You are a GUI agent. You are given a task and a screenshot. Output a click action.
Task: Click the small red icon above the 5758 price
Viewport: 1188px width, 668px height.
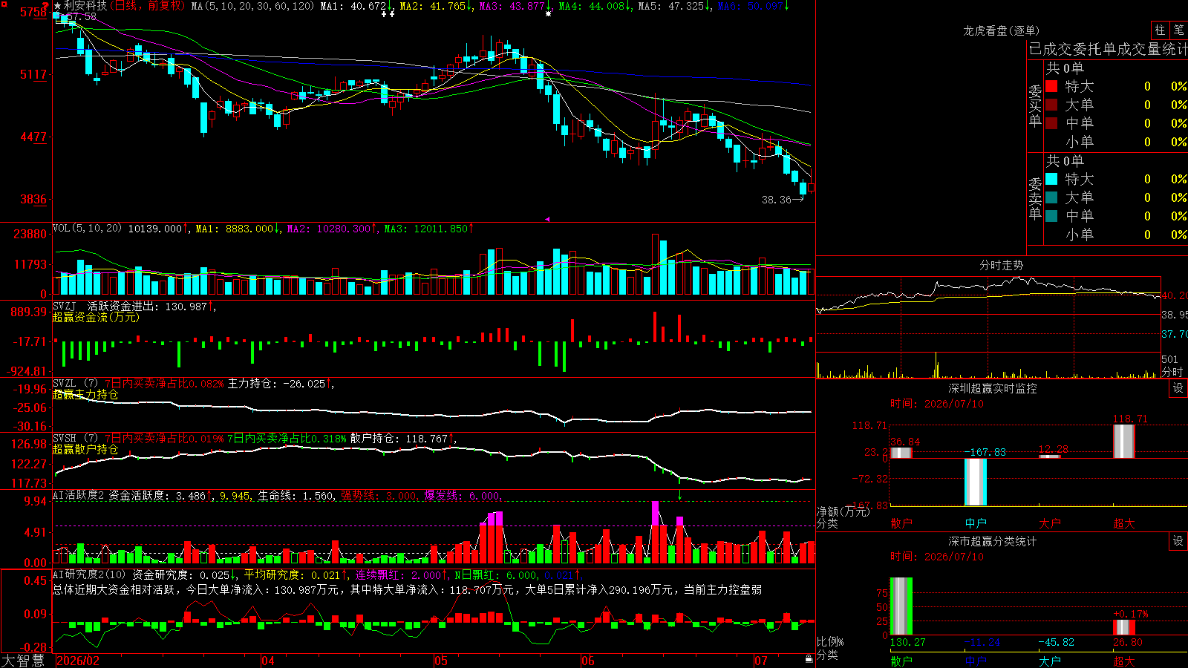click(x=45, y=5)
